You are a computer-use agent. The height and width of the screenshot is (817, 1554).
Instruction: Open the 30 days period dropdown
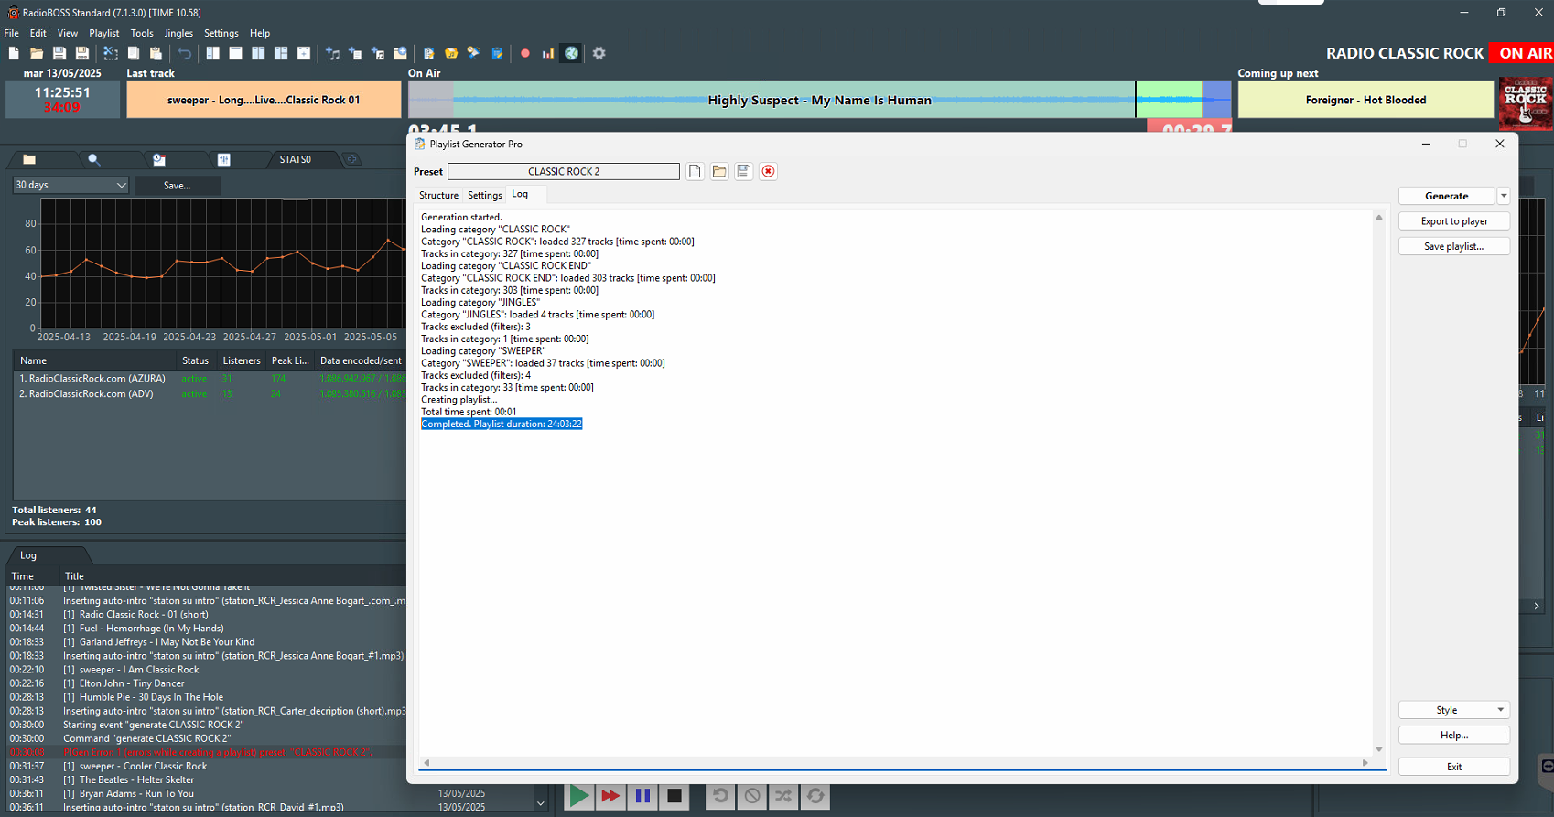[x=70, y=185]
